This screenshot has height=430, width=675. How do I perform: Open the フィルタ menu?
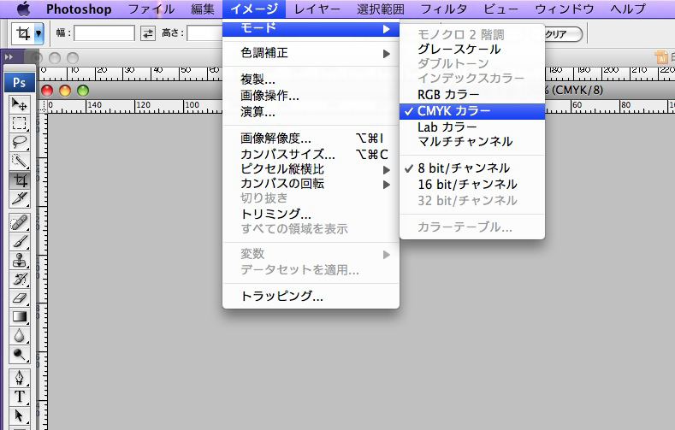[444, 9]
